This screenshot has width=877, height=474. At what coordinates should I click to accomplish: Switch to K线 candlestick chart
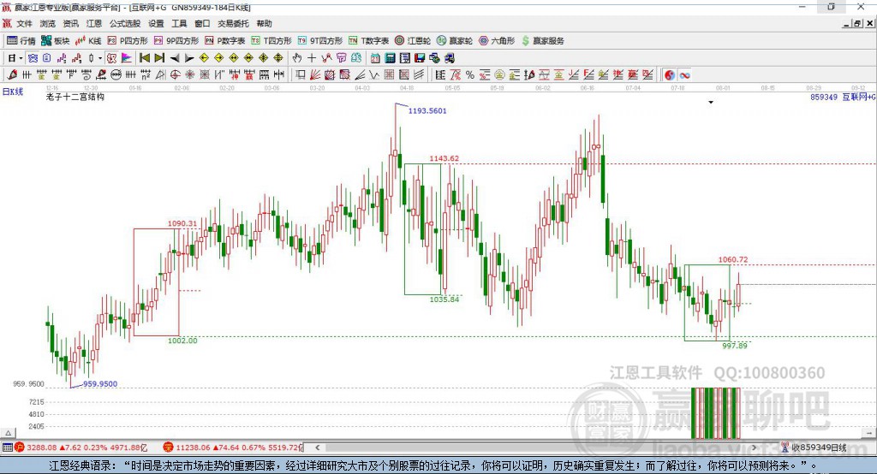(x=89, y=41)
